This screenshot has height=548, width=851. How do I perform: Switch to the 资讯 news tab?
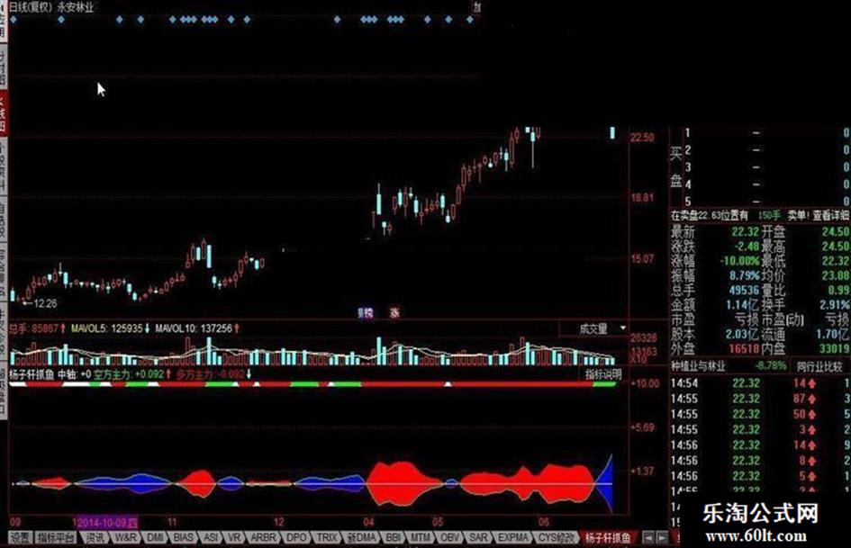point(95,537)
